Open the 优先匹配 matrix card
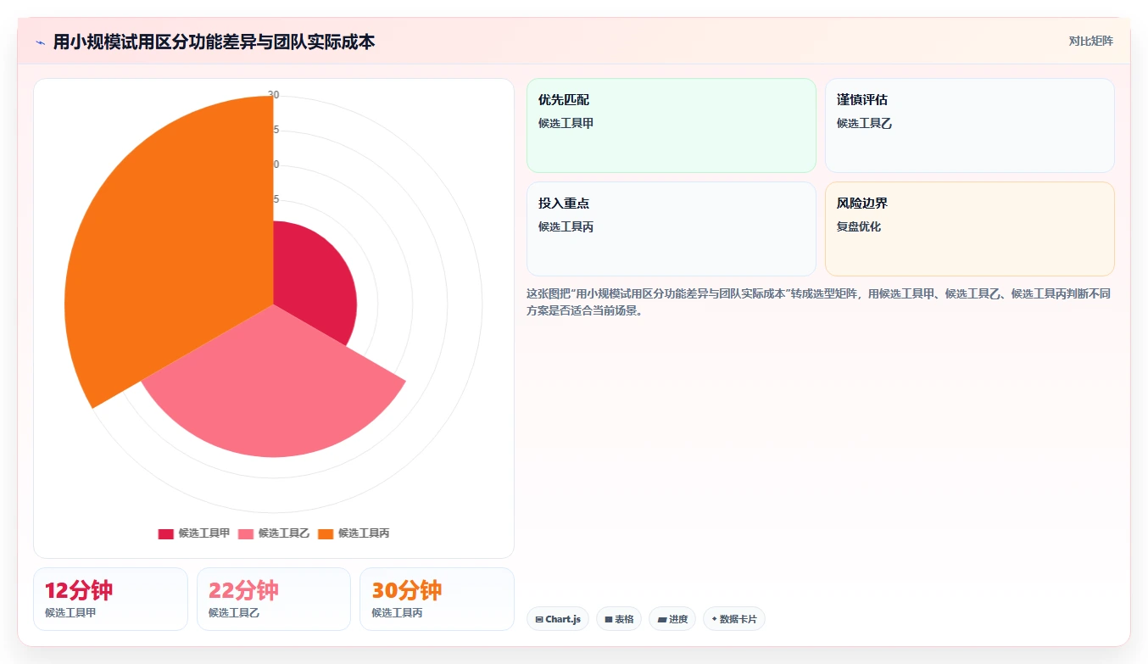1148x664 pixels. pyautogui.click(x=672, y=126)
